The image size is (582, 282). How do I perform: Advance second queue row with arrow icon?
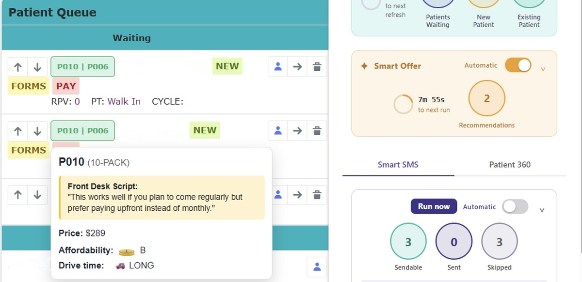(297, 131)
